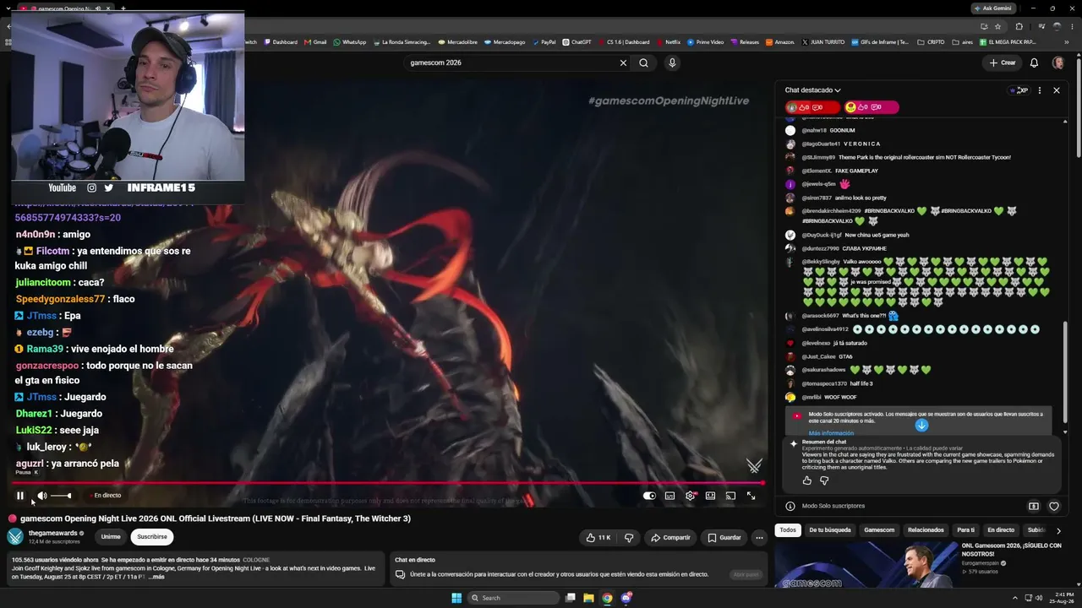Open more video actions menu
The image size is (1082, 608).
pos(759,537)
